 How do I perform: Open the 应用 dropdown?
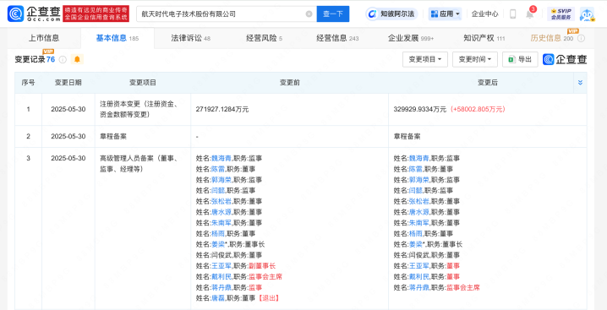445,14
